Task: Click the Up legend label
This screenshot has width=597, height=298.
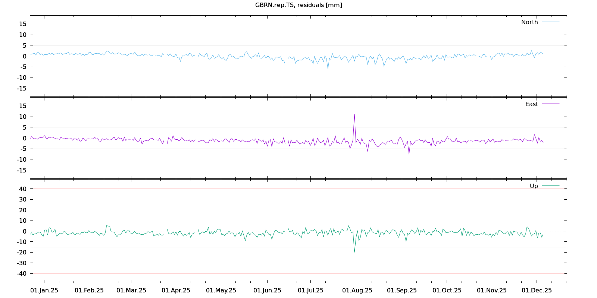Action: click(x=534, y=186)
